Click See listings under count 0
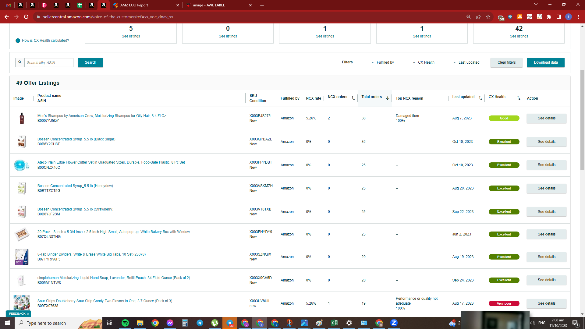This screenshot has width=585, height=329. (228, 36)
